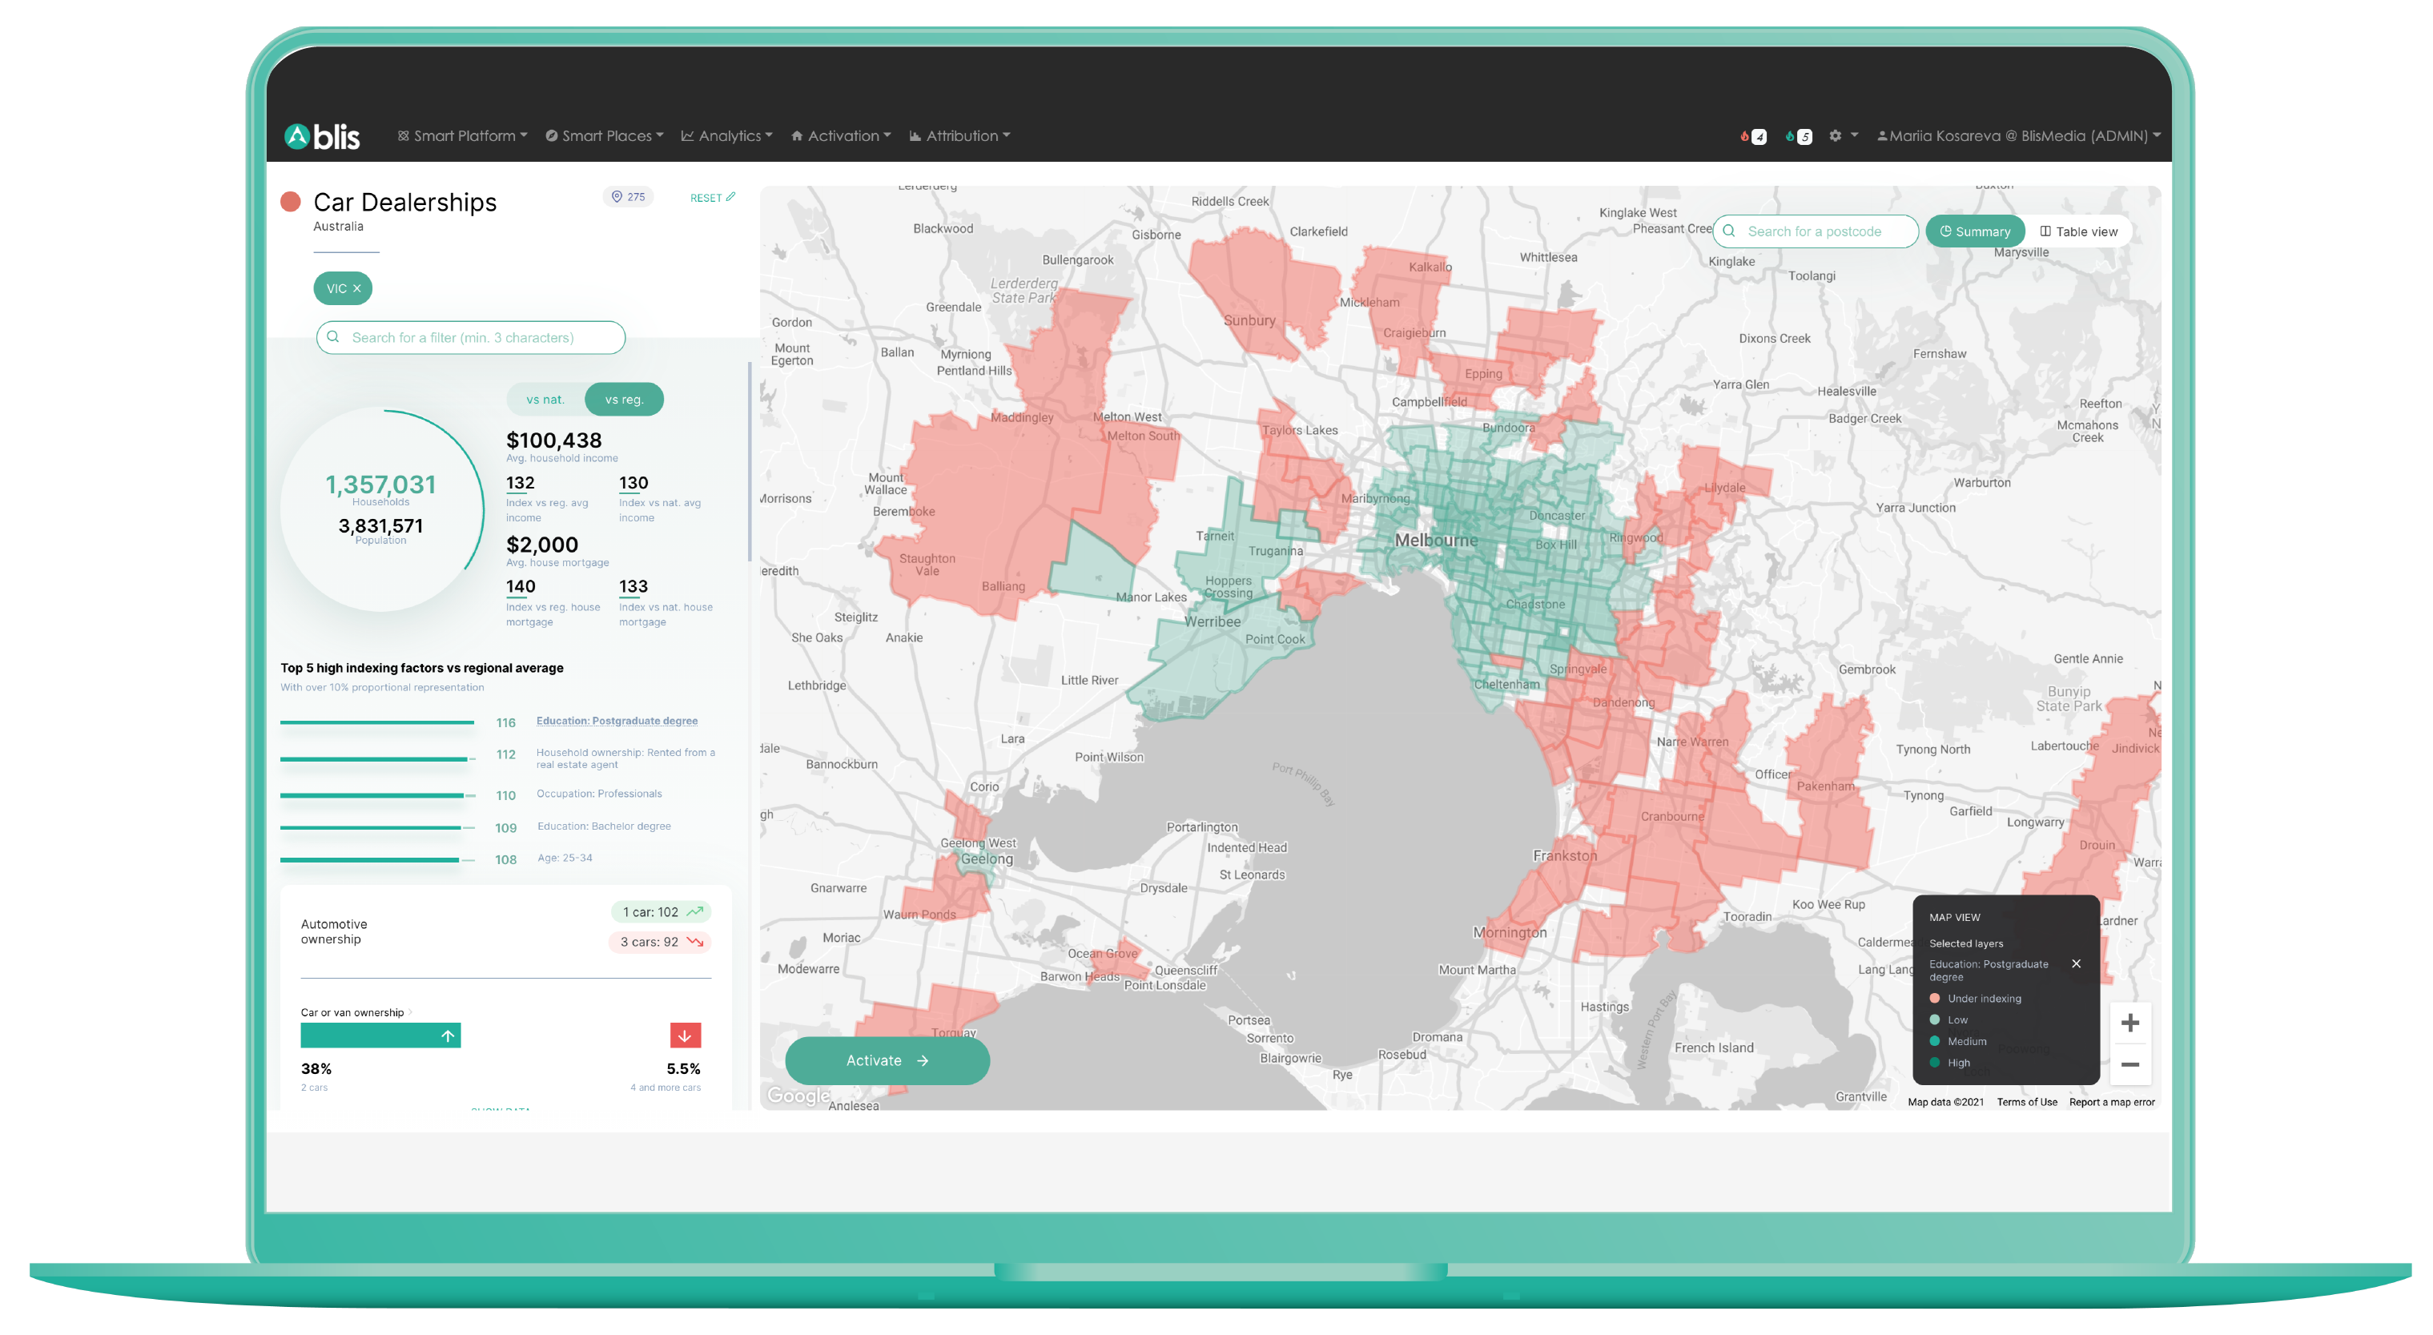The height and width of the screenshot is (1335, 2433).
Task: Click the 3 cars: 92 downward trend chip
Action: tap(660, 942)
